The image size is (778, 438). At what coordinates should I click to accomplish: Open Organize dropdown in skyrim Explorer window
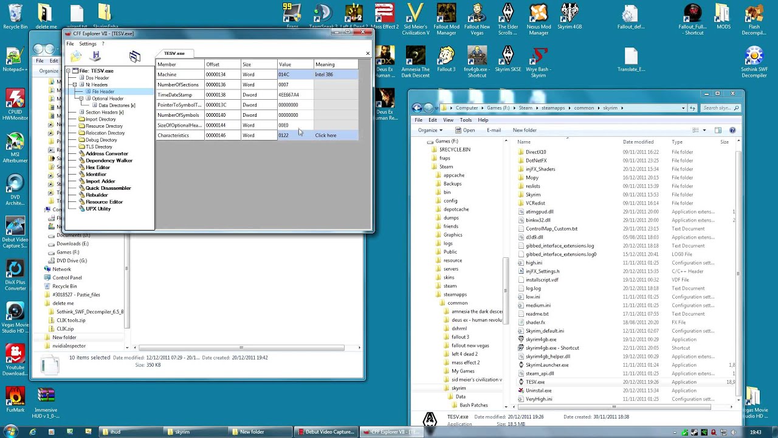[x=430, y=130]
